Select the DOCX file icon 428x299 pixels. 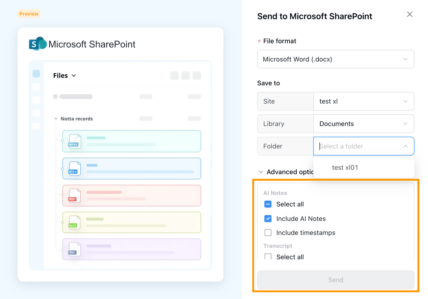(75, 168)
